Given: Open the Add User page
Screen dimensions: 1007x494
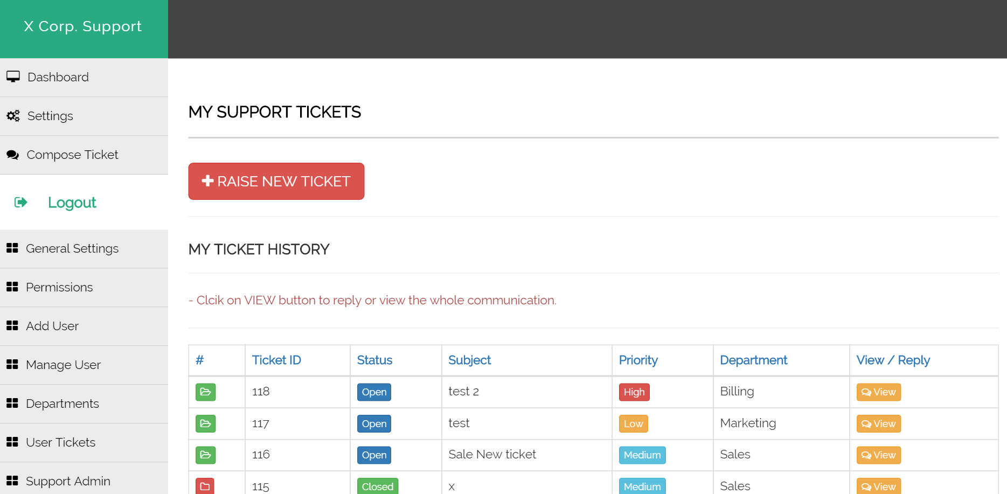Looking at the screenshot, I should coord(84,326).
